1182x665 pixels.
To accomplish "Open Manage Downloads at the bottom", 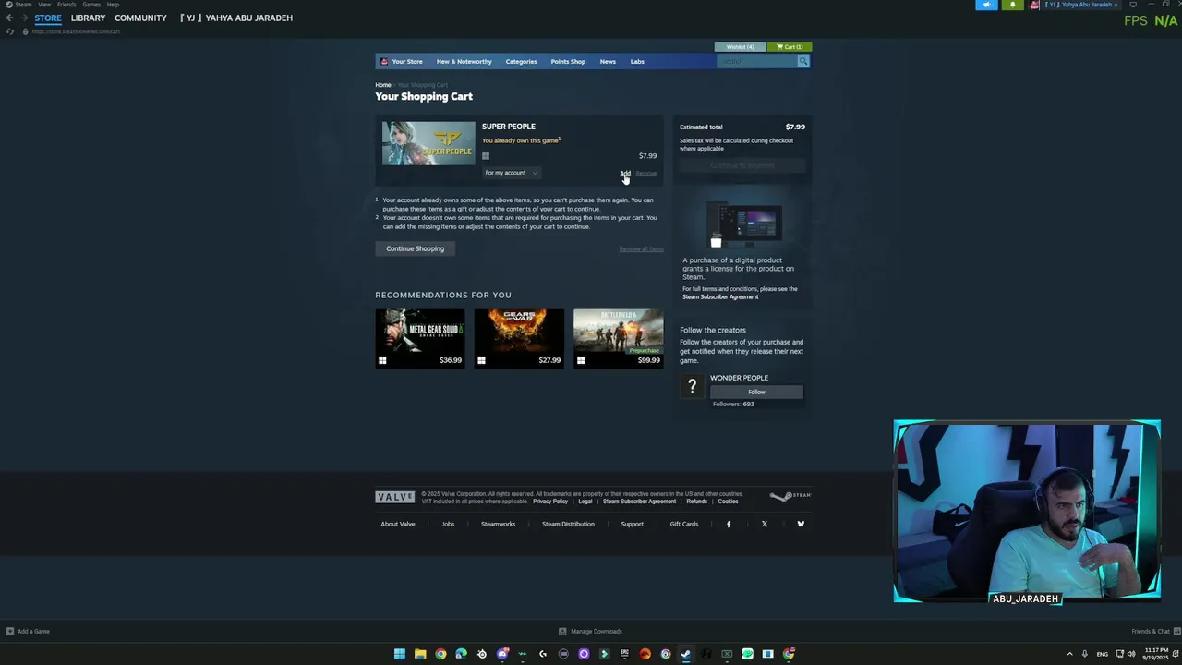I will coord(590,632).
